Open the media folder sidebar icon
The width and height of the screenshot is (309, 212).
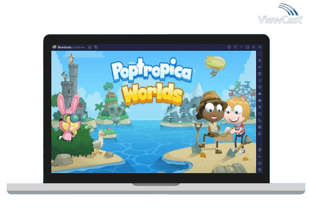click(x=260, y=114)
